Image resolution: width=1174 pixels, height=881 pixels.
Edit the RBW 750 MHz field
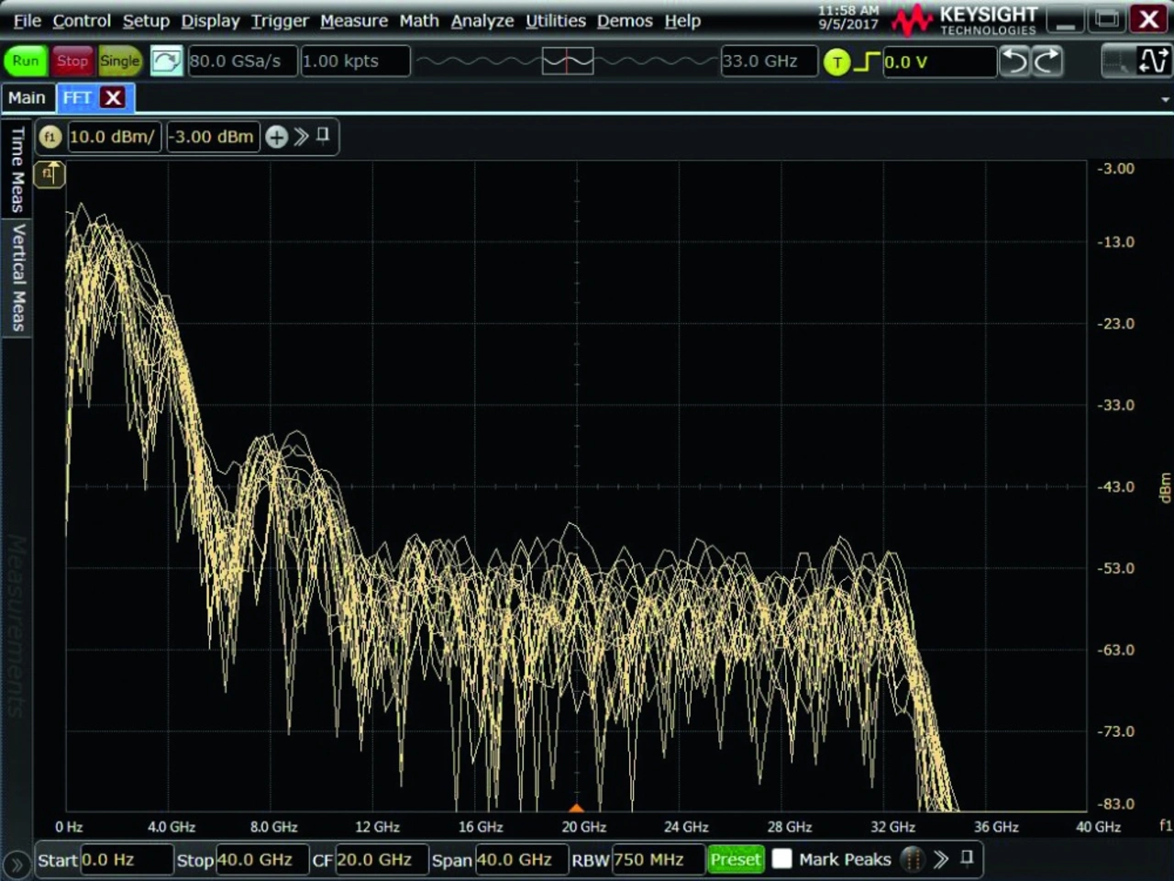pos(658,860)
